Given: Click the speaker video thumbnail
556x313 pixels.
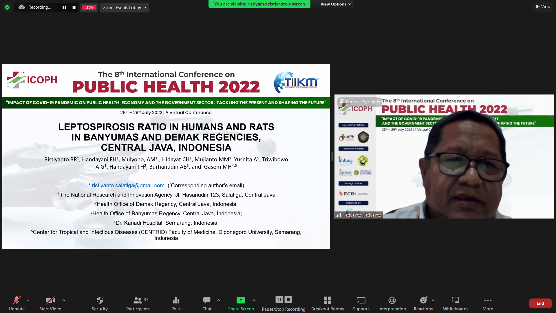Looking at the screenshot, I should point(444,156).
